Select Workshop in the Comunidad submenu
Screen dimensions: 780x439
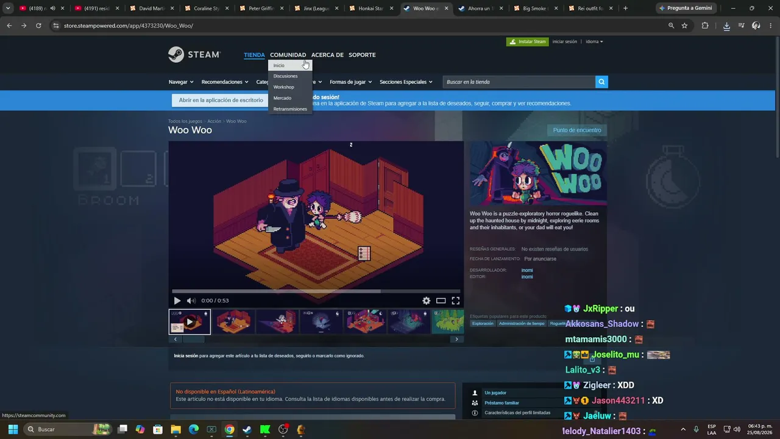[290, 87]
